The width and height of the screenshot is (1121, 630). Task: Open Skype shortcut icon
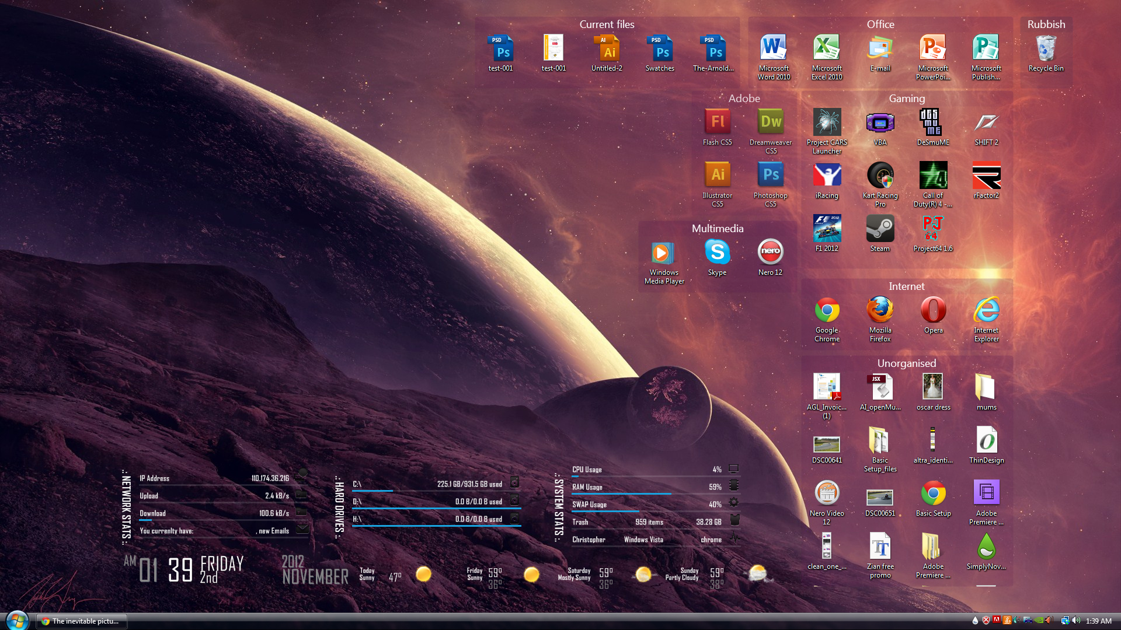coord(717,252)
